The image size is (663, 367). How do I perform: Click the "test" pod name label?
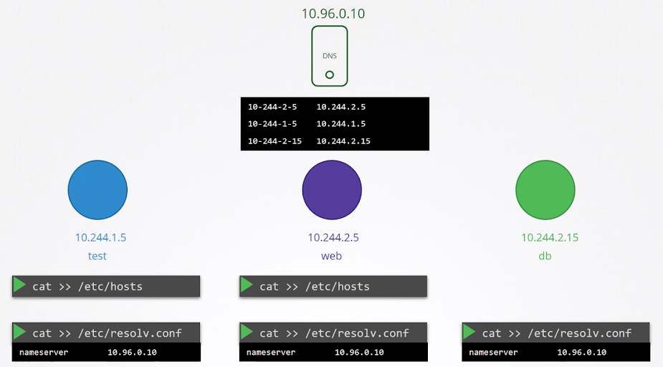pos(97,256)
